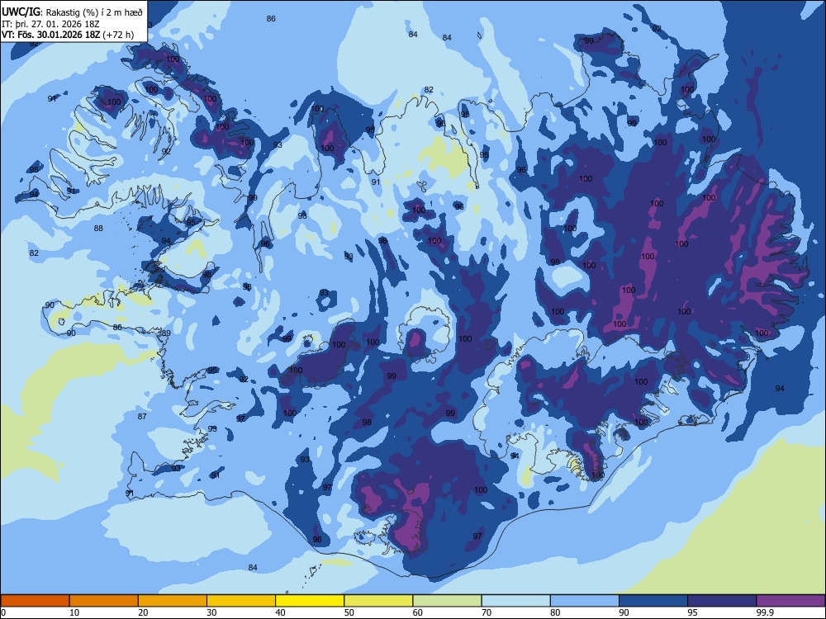This screenshot has width=826, height=619.
Task: Select the dark blue 90–95 legend swatch
Action: point(653,601)
